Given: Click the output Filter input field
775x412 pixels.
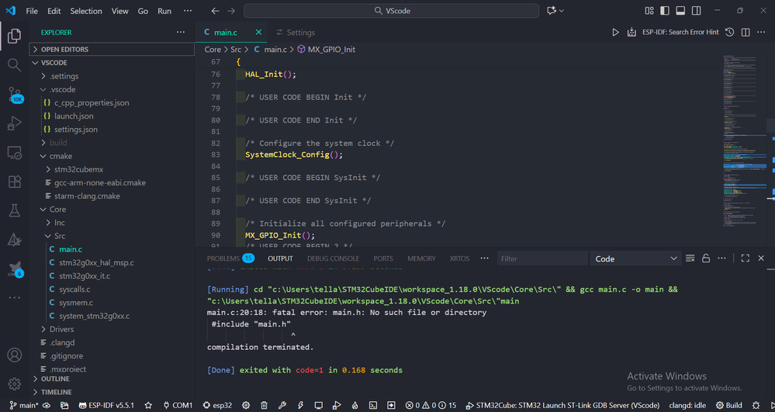Looking at the screenshot, I should (x=541, y=258).
